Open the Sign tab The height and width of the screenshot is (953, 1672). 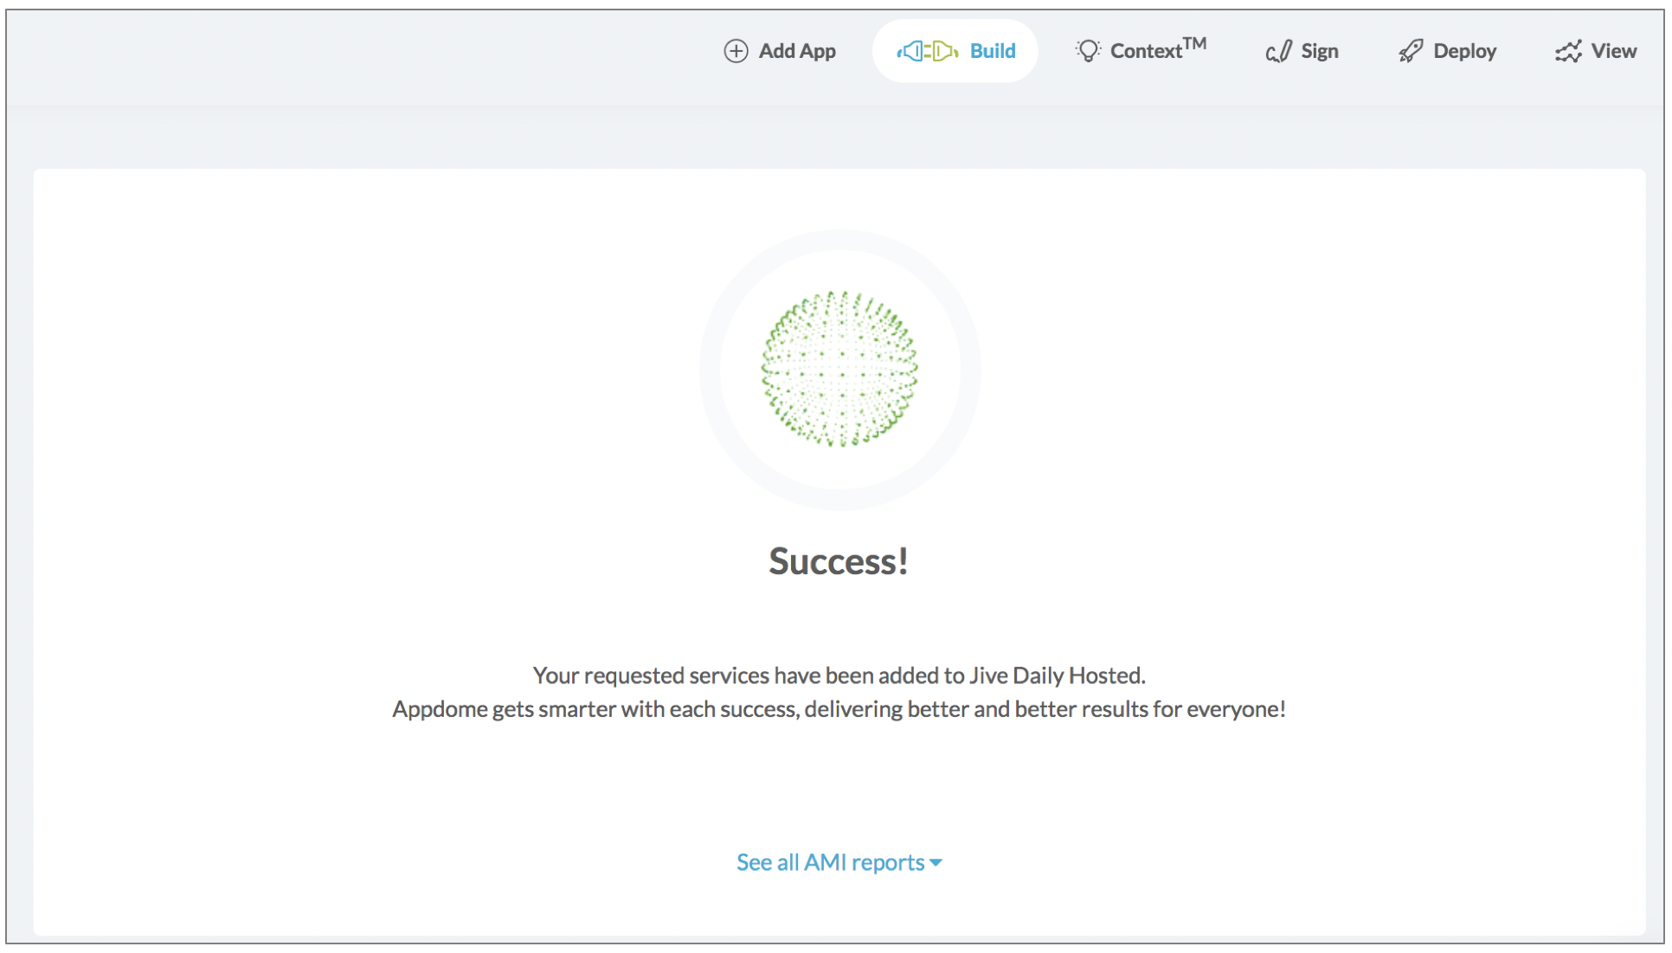click(1302, 51)
